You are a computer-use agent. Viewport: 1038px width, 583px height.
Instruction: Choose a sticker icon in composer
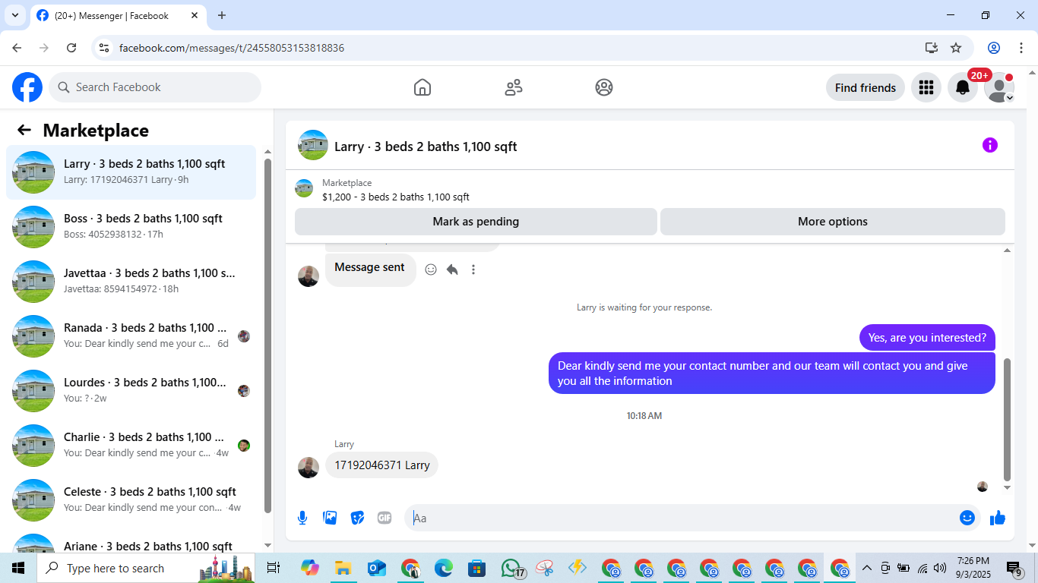coord(357,518)
